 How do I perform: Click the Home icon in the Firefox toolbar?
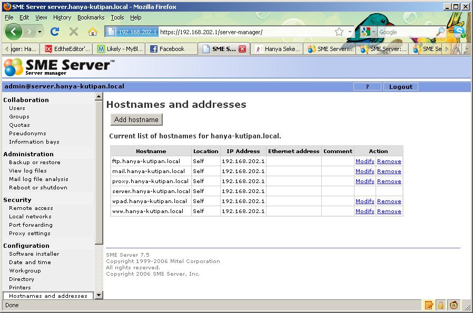[x=92, y=31]
